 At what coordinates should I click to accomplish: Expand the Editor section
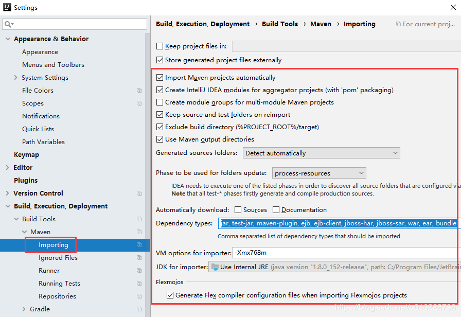[8, 168]
